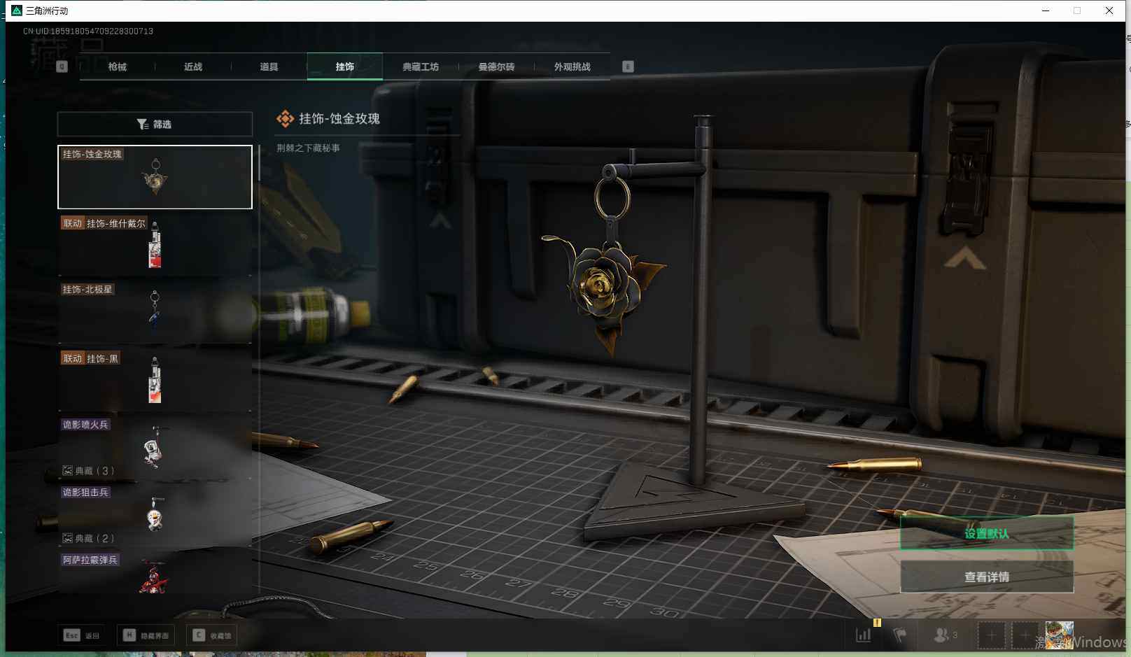
Task: Open the 外观挑战 tab
Action: click(x=572, y=66)
